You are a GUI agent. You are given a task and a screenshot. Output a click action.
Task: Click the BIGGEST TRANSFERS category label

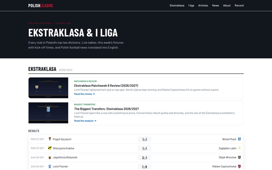(x=85, y=104)
